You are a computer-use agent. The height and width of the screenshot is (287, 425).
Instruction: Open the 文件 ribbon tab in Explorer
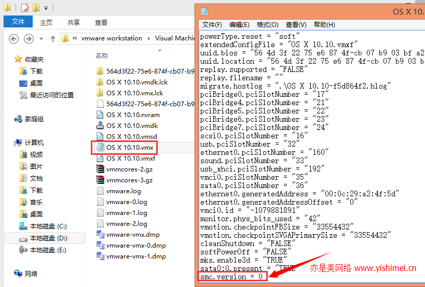point(18,22)
